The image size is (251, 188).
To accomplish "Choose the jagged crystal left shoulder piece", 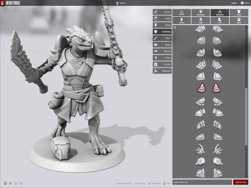I will click(200, 125).
